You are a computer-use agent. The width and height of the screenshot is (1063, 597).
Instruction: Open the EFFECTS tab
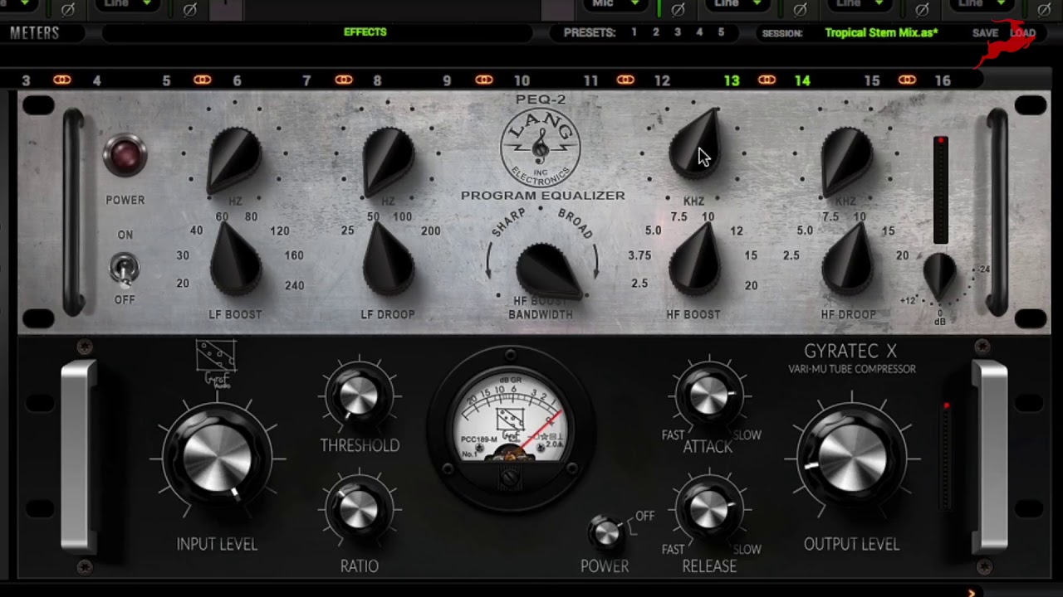pos(365,32)
